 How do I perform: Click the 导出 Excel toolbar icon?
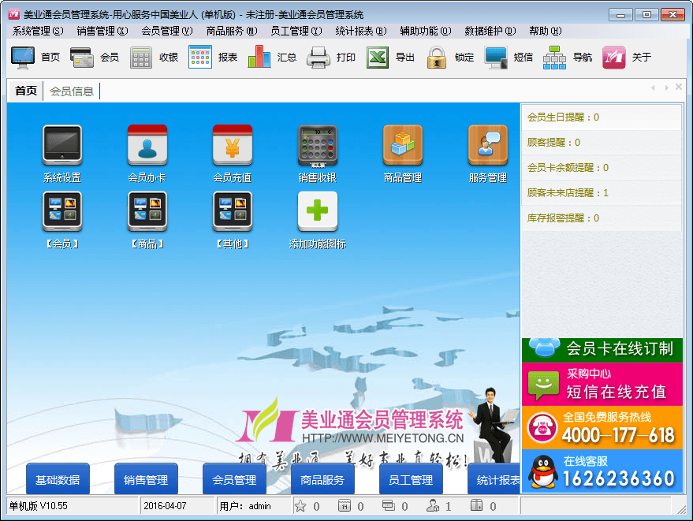[x=378, y=58]
